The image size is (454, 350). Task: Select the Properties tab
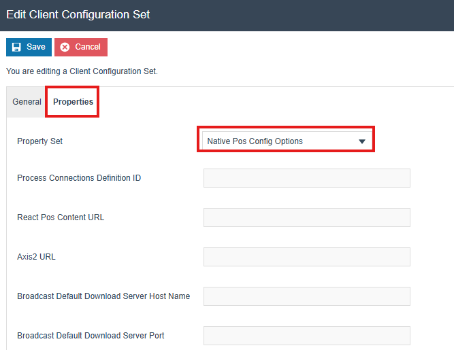click(73, 102)
